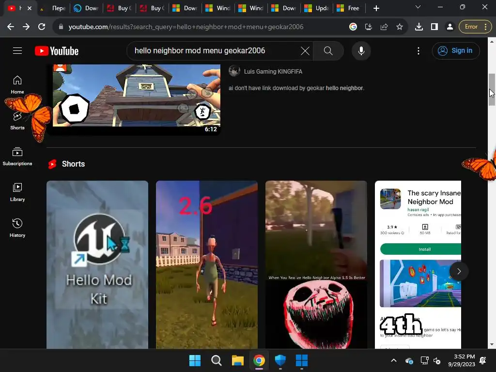Open the tab search dropdown arrow
This screenshot has height=372, width=496.
[418, 7]
